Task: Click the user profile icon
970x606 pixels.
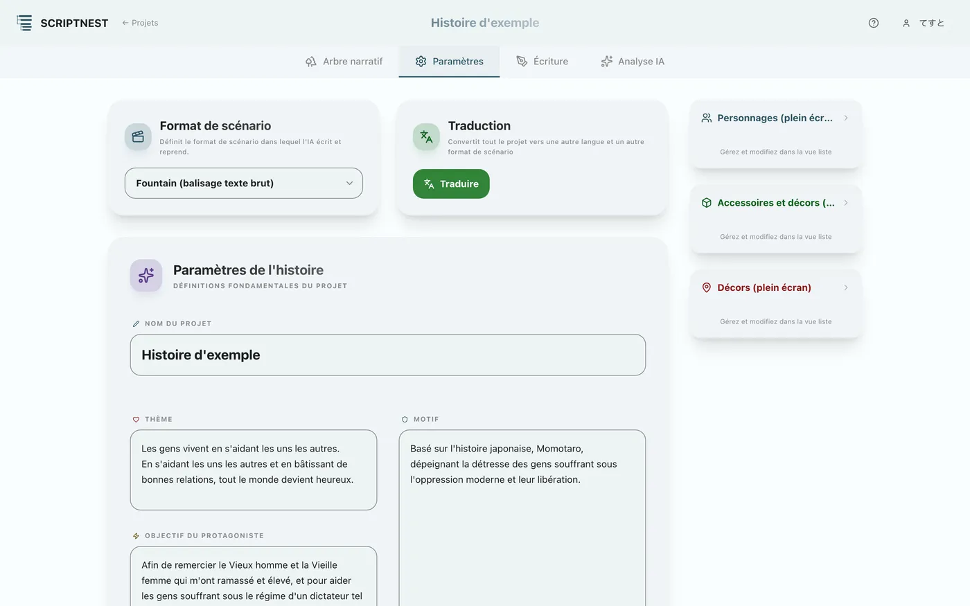Action: (x=906, y=23)
